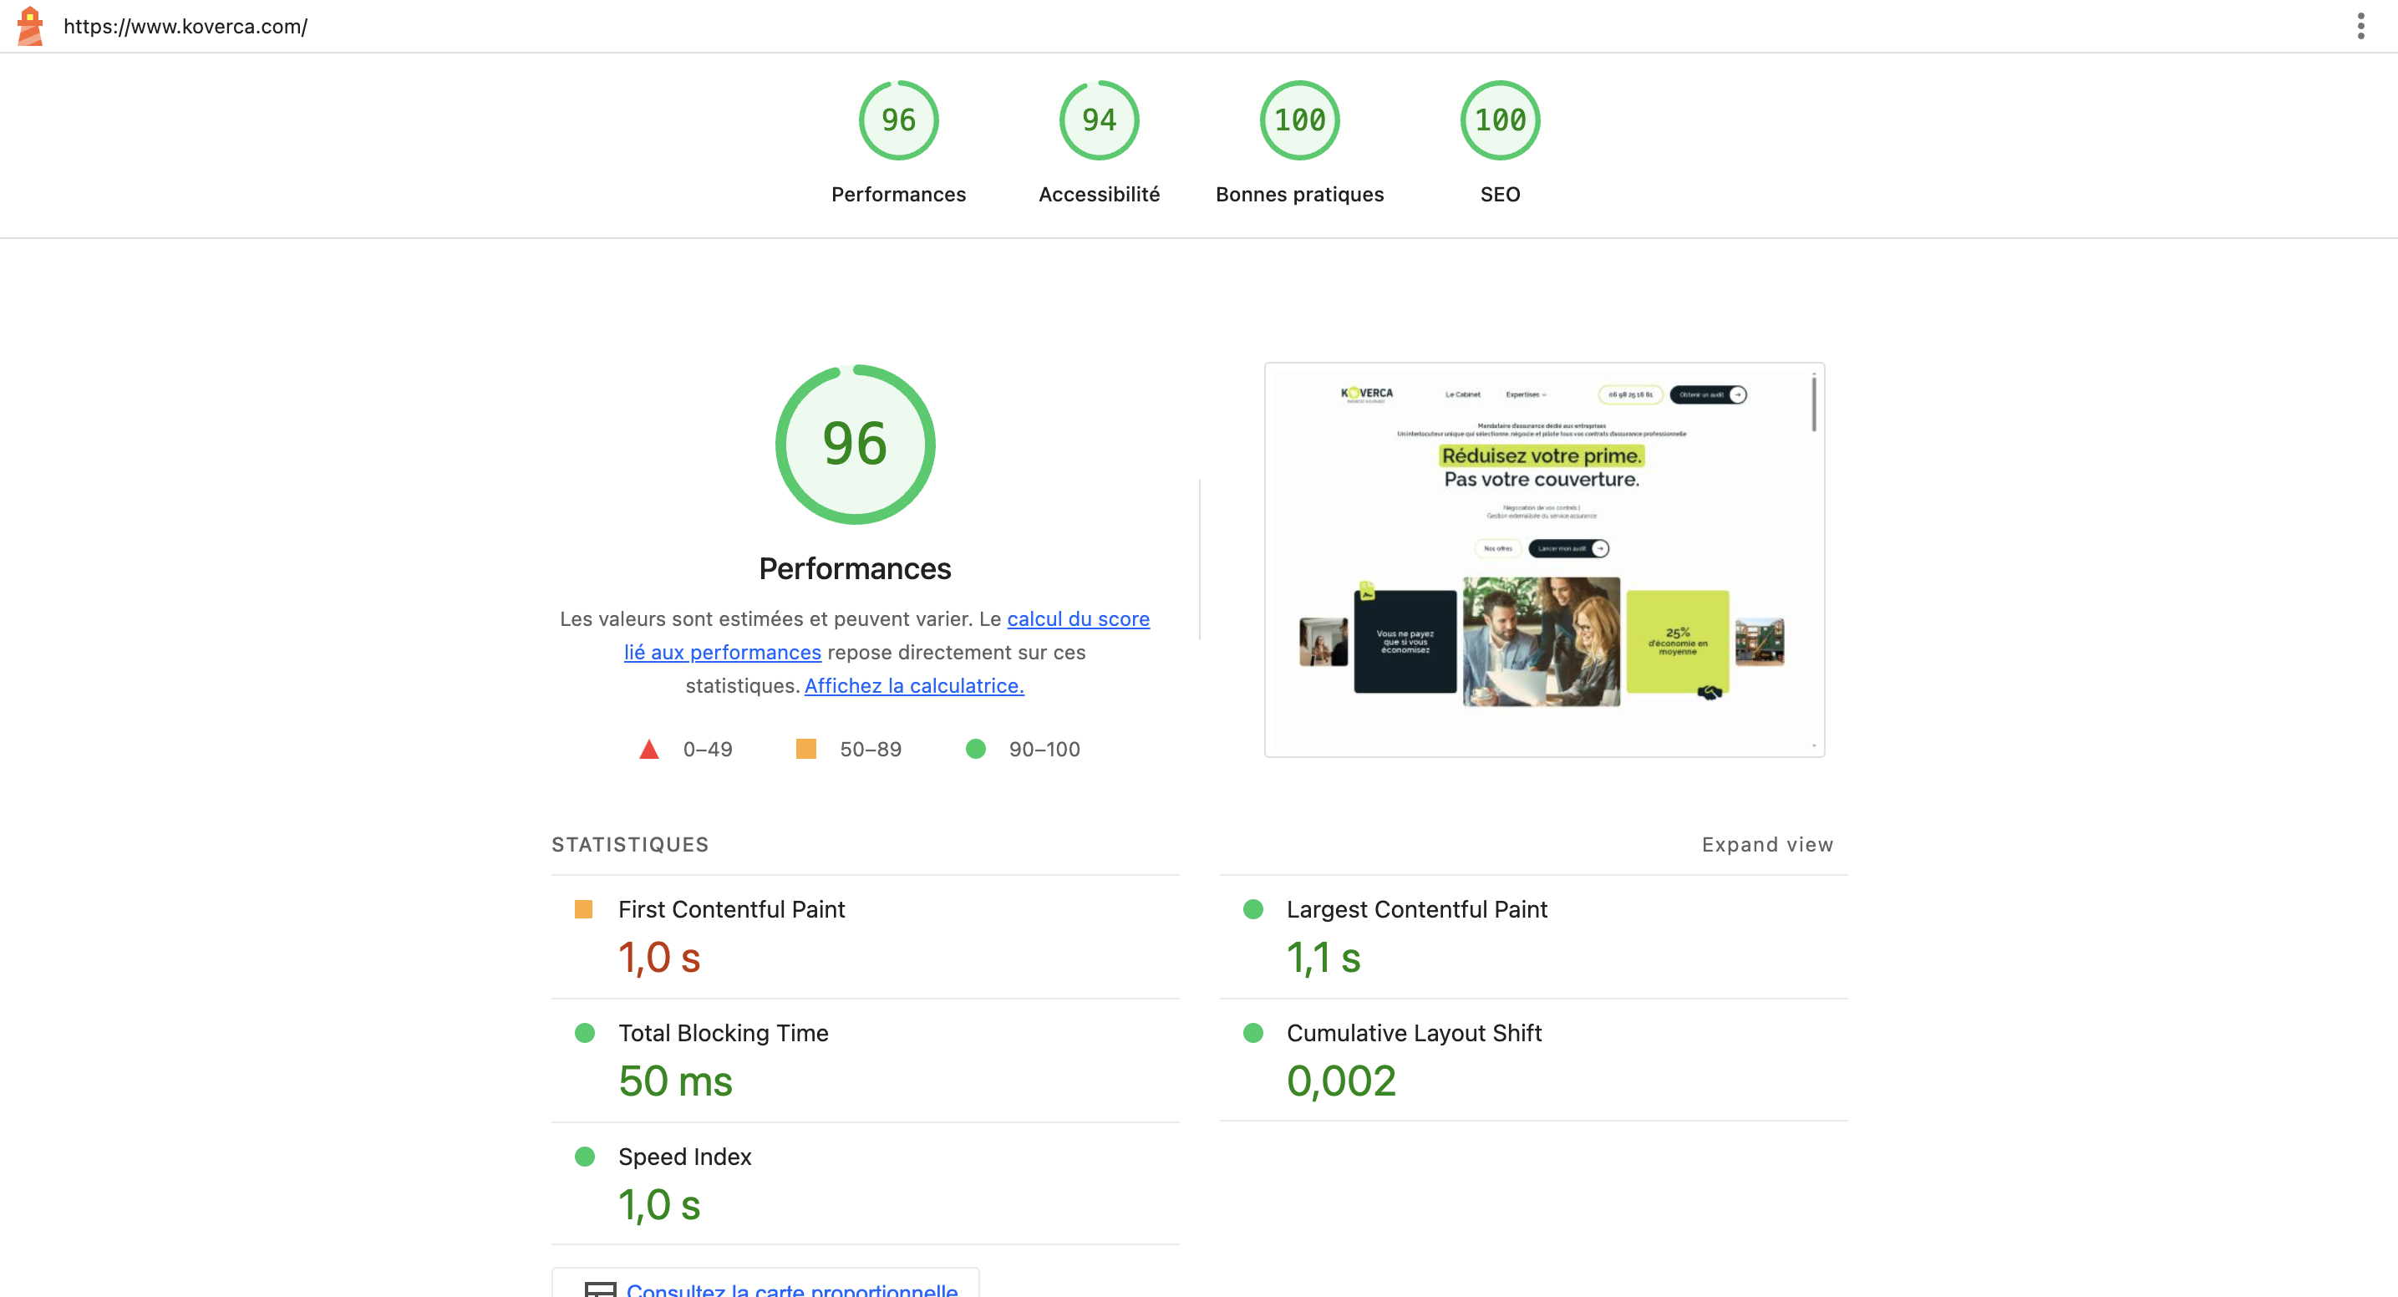Viewport: 2398px width, 1297px height.
Task: Select the value '50 ms'
Action: 675,1082
